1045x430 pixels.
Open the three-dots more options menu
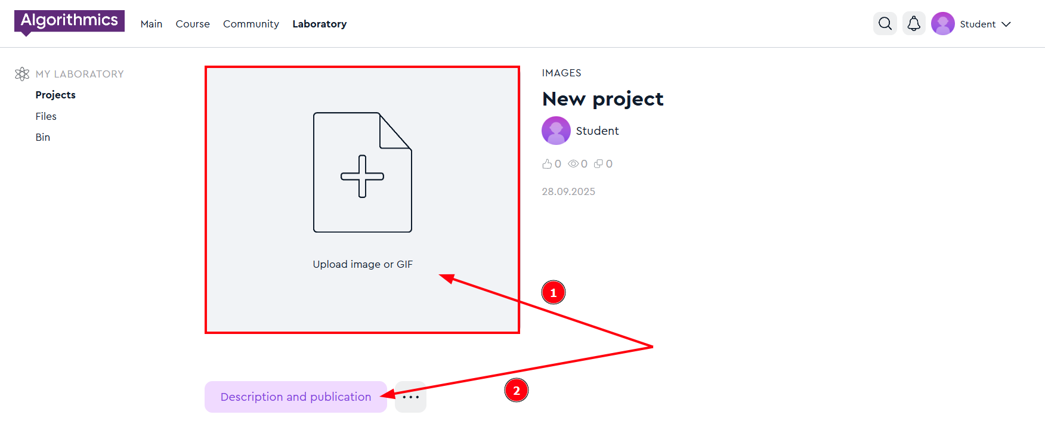point(410,397)
